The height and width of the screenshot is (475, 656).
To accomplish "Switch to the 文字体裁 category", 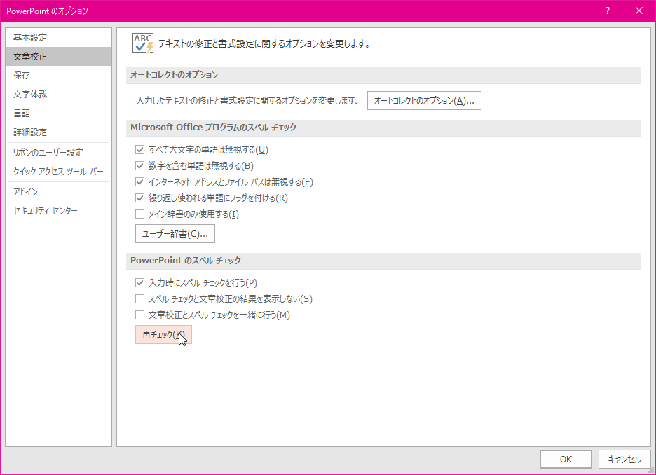I will 59,94.
